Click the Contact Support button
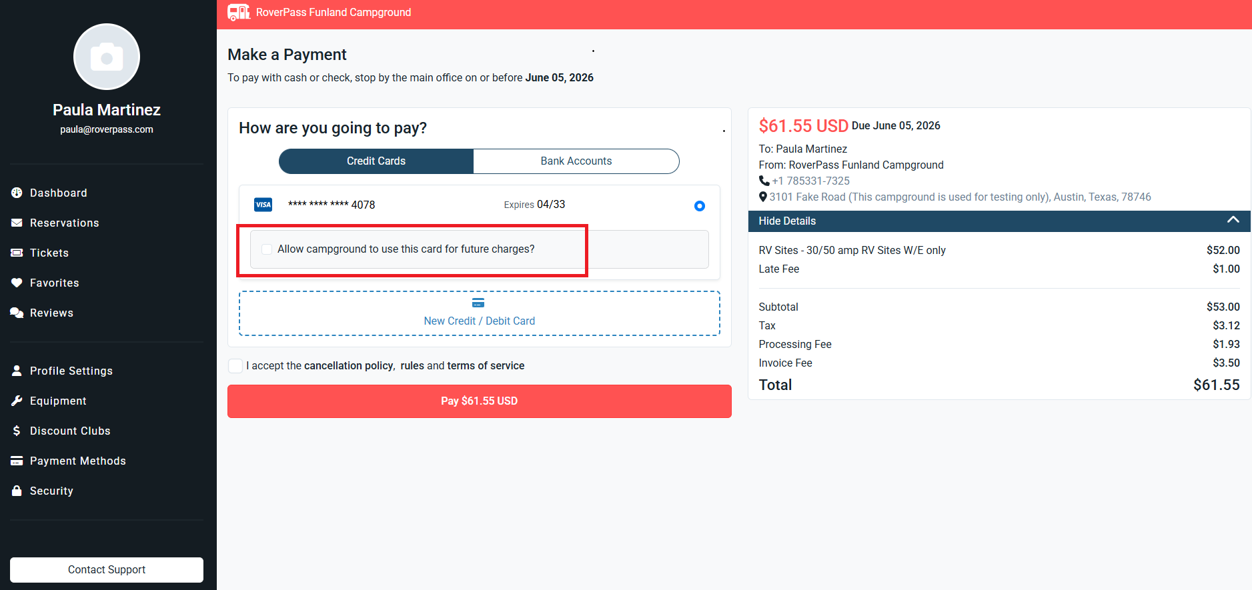 (107, 570)
